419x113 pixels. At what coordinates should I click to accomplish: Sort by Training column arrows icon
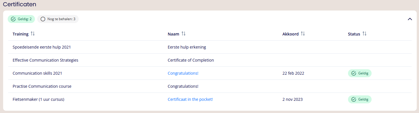point(33,34)
